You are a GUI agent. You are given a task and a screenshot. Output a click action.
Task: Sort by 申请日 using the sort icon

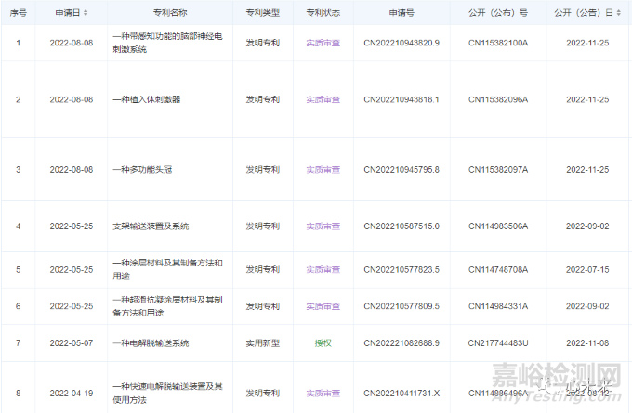86,14
